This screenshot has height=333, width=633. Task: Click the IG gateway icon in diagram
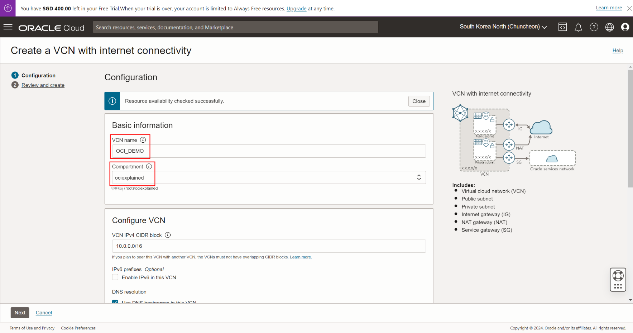click(x=509, y=125)
